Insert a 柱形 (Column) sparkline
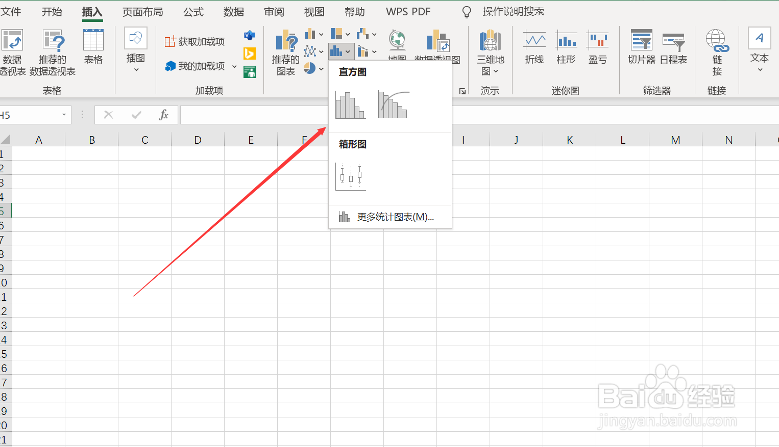The image size is (779, 447). pyautogui.click(x=566, y=47)
